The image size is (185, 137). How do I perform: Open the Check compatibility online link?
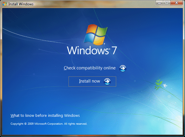click(x=90, y=68)
